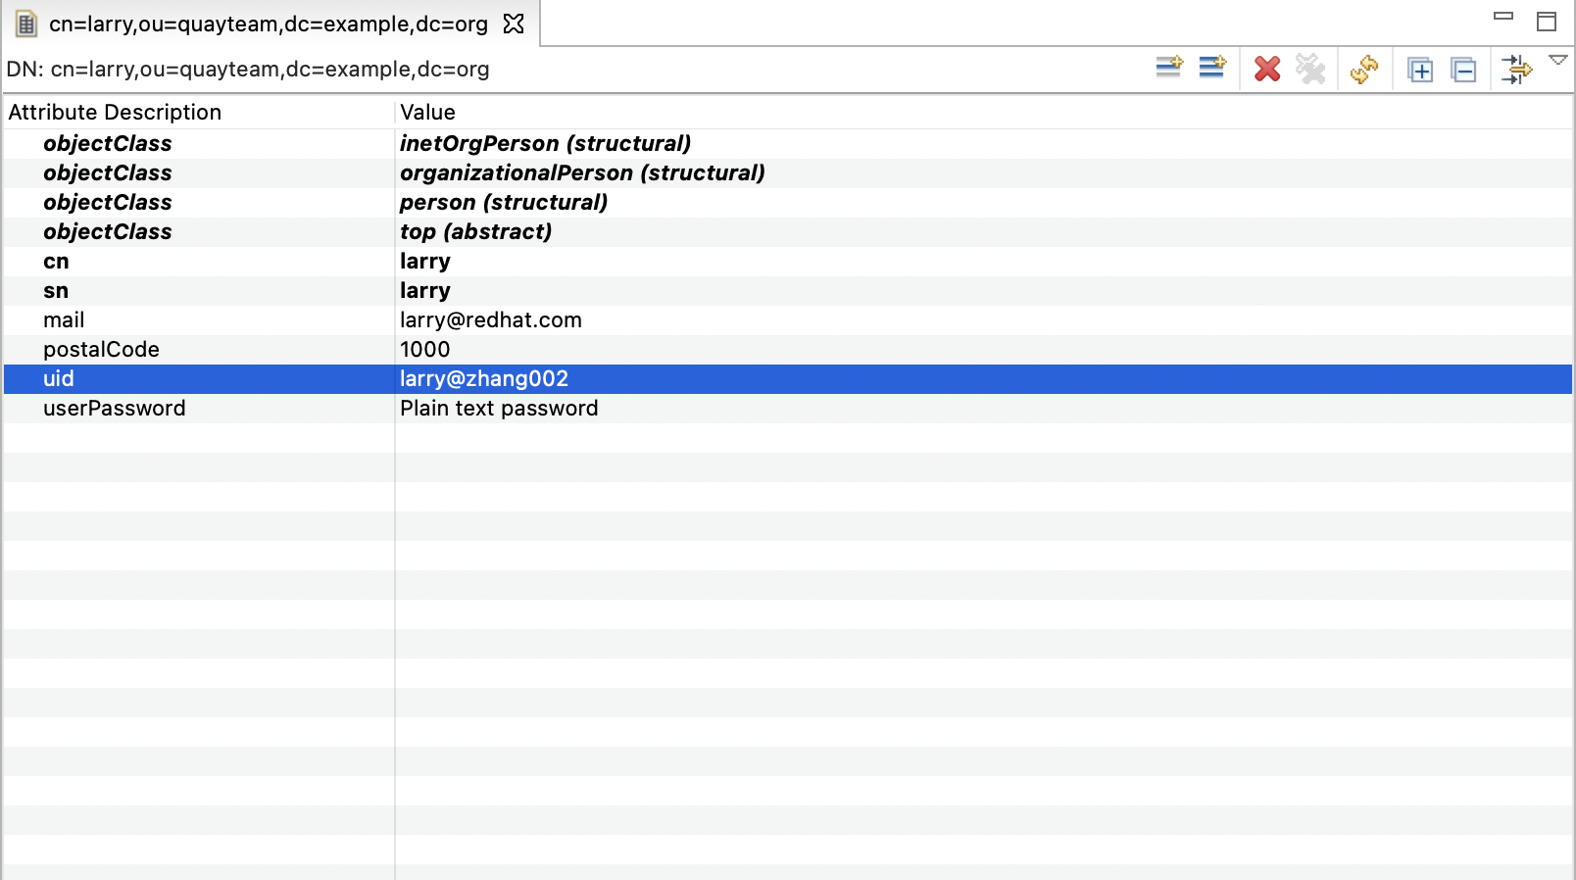Select the uid attribute row

tap(59, 379)
